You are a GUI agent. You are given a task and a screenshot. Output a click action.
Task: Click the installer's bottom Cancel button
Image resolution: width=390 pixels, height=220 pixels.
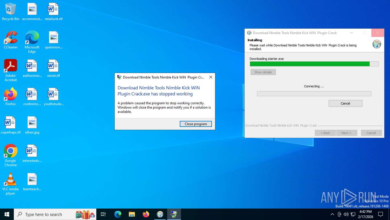click(x=371, y=133)
